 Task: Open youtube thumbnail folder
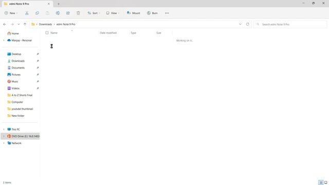(20, 109)
